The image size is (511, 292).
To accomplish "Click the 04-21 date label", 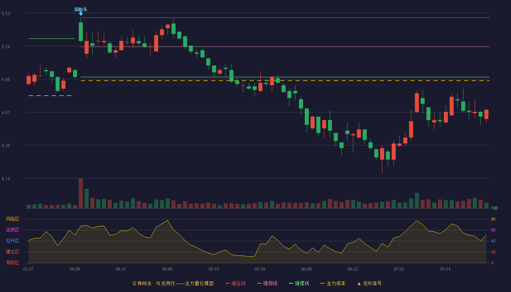I will click(x=121, y=269).
